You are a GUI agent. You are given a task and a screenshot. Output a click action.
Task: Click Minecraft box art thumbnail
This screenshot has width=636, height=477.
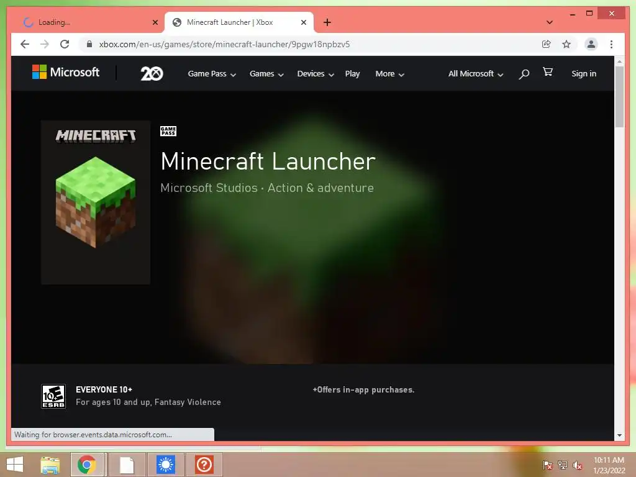[96, 202]
